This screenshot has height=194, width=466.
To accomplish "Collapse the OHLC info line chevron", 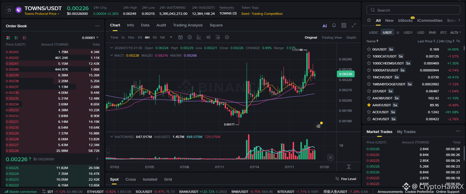I will [112, 48].
